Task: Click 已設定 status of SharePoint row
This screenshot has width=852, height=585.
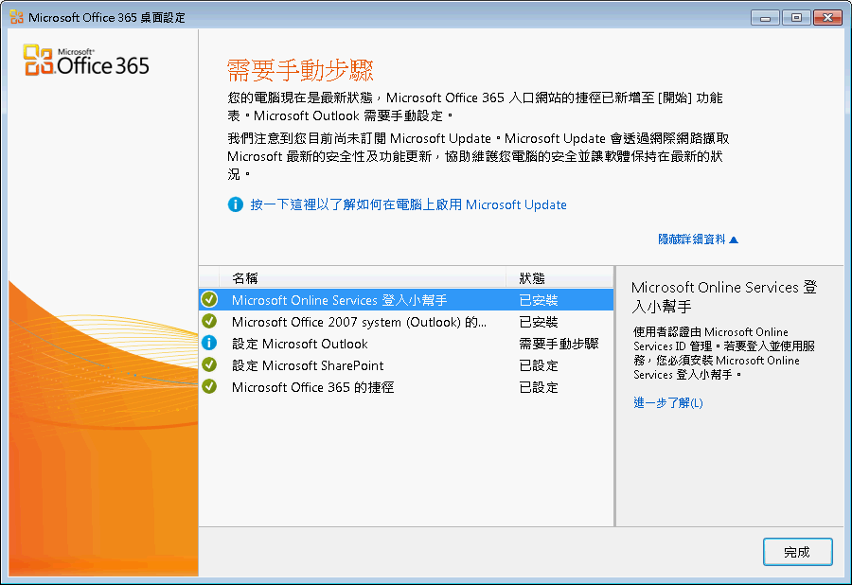Action: pos(539,365)
